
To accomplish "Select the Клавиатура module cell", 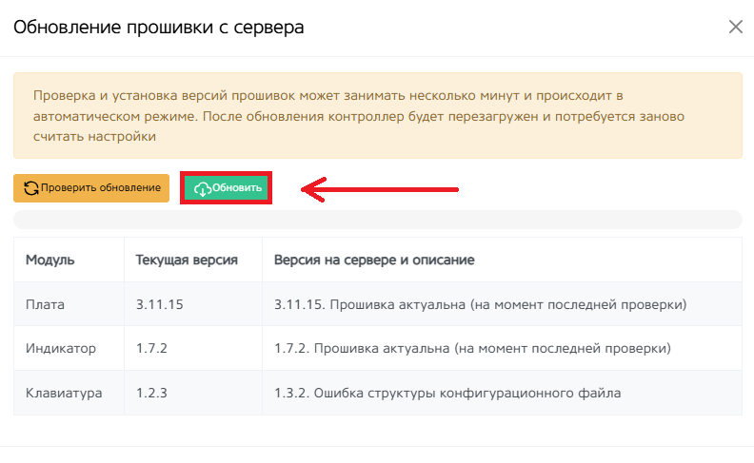I will click(x=69, y=393).
